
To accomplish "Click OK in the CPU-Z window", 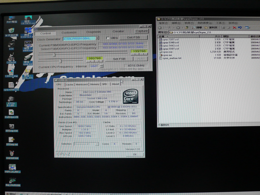I will 135,154.
